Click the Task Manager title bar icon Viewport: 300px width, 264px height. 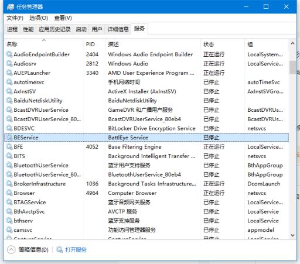click(11, 7)
